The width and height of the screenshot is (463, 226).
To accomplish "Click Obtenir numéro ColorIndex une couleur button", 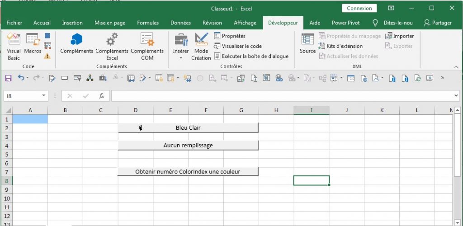I will (x=188, y=171).
